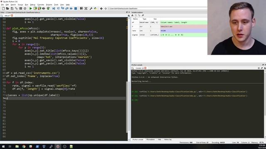Open df DataFrame variable row
The image size is (266, 149).
169,22
